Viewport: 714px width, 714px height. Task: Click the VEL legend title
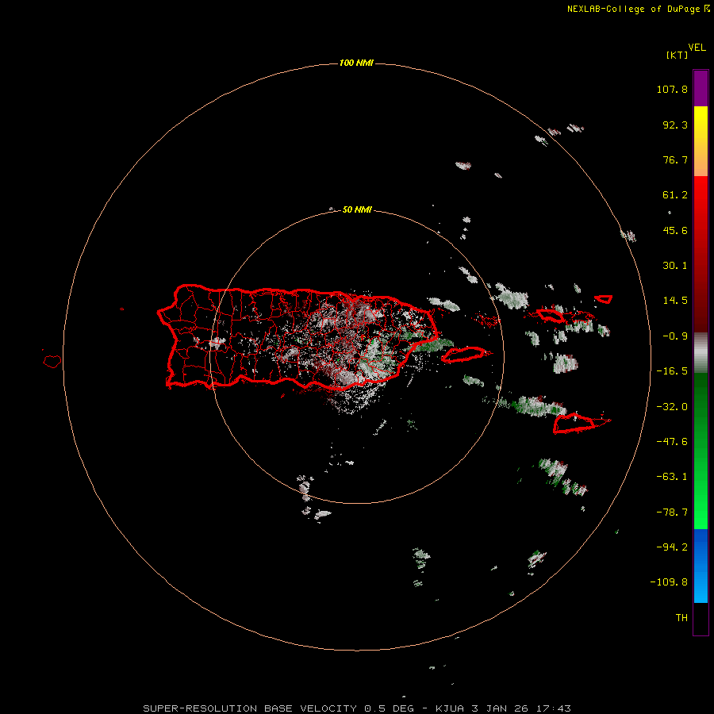point(697,48)
